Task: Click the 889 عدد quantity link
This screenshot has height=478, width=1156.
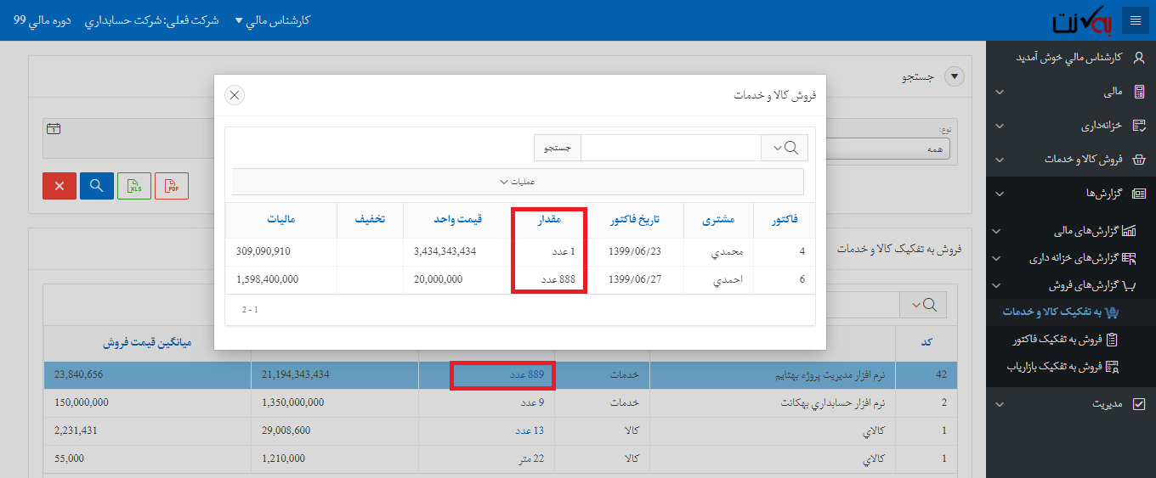Action: point(528,374)
